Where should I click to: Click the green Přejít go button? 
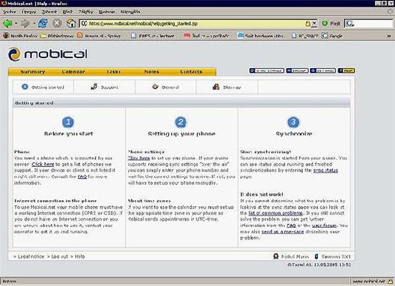tap(331, 23)
